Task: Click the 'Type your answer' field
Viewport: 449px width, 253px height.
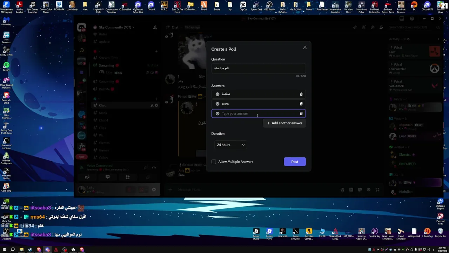Action: 259,113
